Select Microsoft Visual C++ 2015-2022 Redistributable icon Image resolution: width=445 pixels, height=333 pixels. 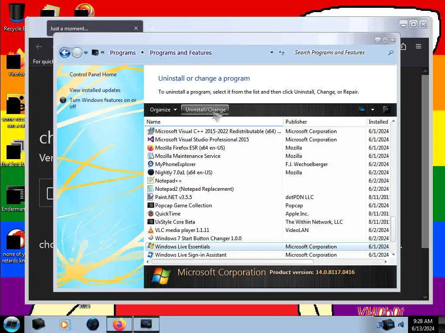tap(150, 131)
